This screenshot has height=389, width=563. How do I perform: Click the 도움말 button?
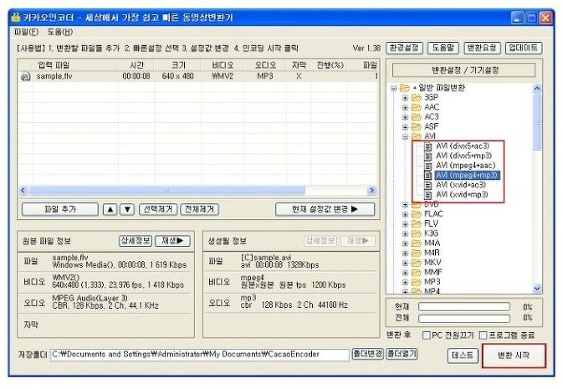pyautogui.click(x=443, y=48)
